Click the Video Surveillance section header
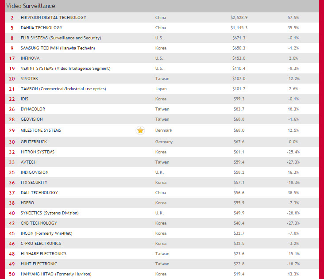This screenshot has width=324, height=279. pos(31,6)
